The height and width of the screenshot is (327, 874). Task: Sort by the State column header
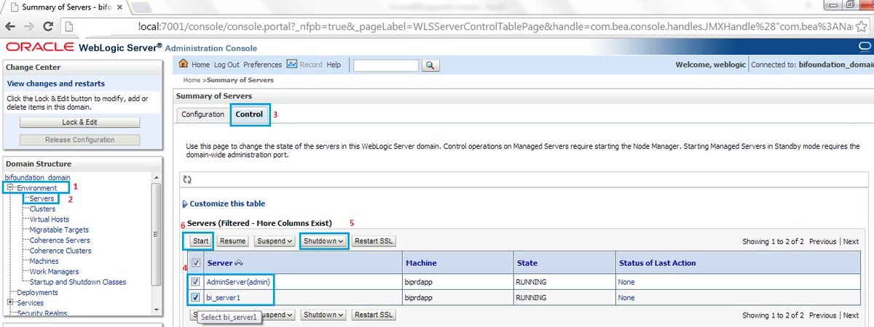coord(527,263)
